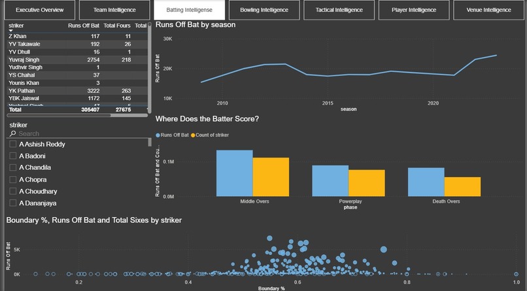Click the yellow Death Overs bar

click(x=462, y=187)
